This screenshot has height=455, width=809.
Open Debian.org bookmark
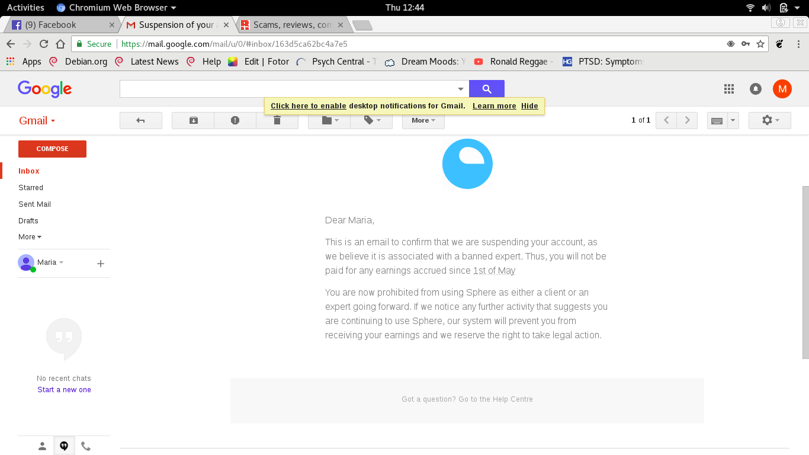[x=78, y=62]
